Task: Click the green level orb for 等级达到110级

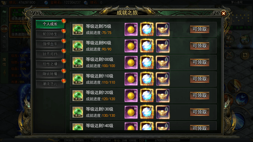Action: click(x=77, y=79)
